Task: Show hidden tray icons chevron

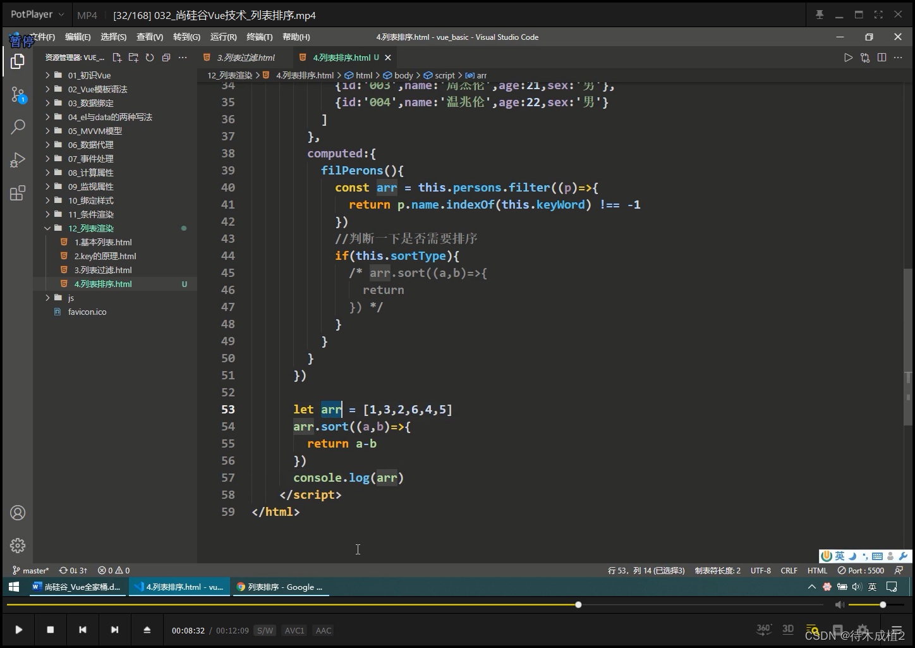Action: pyautogui.click(x=812, y=587)
